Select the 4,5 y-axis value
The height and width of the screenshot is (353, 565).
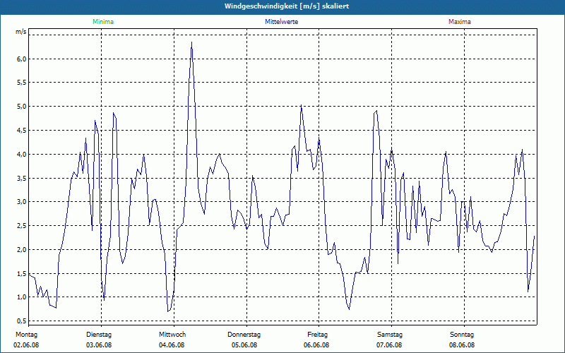[22, 131]
